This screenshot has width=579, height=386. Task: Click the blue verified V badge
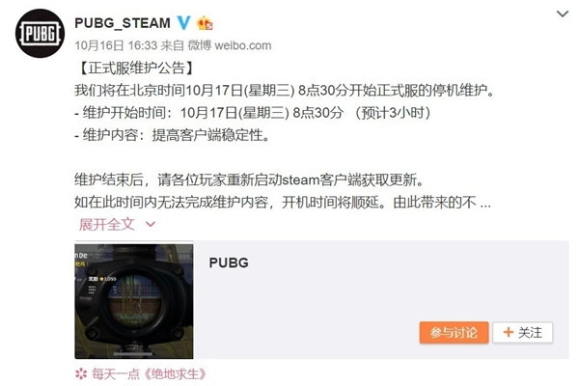tap(183, 23)
